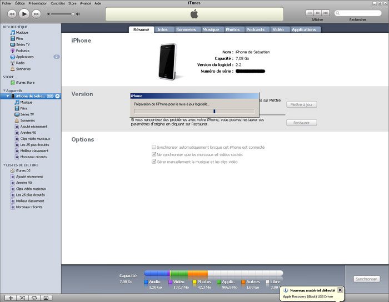Screen dimensions: 389x302
Task: Switch to the Applications tab
Action: [304, 29]
